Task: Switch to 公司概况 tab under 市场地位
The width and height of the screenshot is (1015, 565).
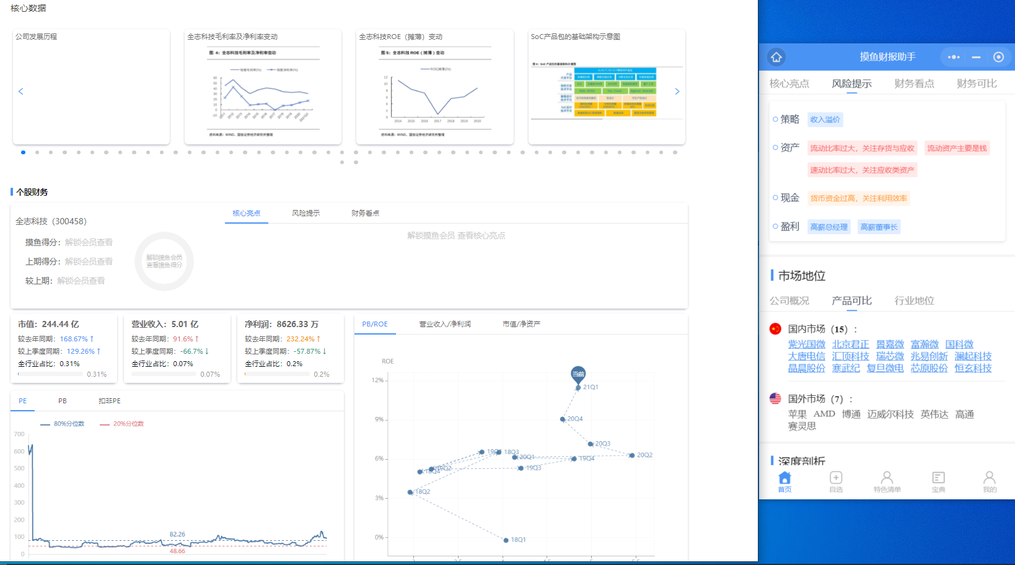Action: pos(789,300)
